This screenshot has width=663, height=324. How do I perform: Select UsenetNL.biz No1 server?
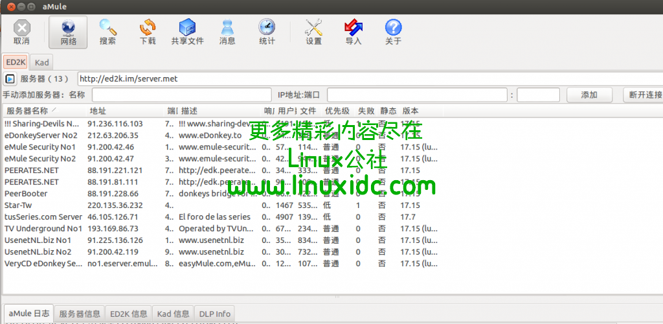[x=220, y=240]
